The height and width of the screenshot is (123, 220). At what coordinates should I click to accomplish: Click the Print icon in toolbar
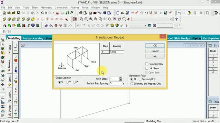pyautogui.click(x=80, y=13)
